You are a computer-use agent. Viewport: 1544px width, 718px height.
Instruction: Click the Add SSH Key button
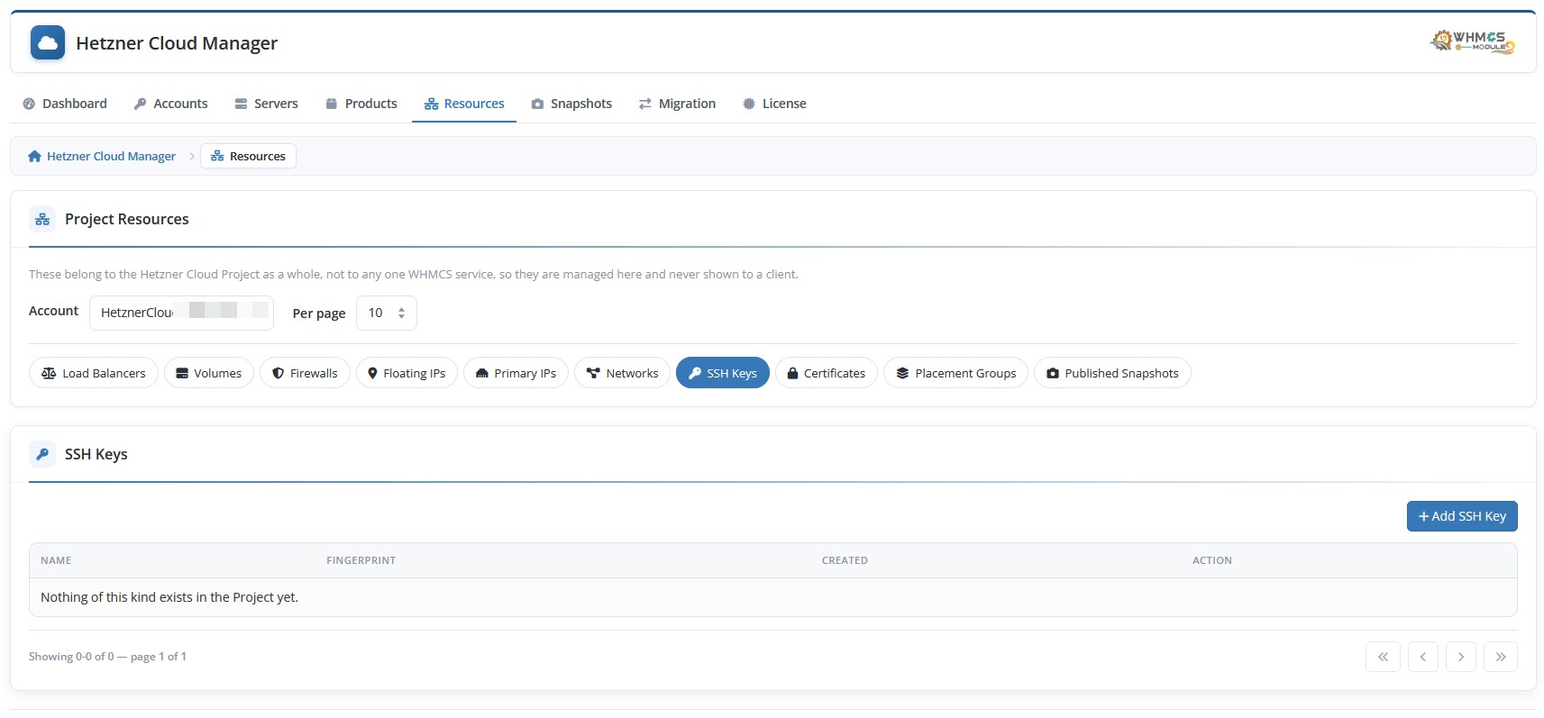(1462, 516)
